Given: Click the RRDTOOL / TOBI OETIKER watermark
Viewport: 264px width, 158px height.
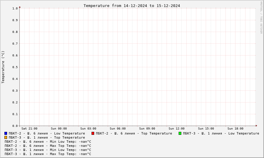Looking at the screenshot, I should (x=261, y=18).
